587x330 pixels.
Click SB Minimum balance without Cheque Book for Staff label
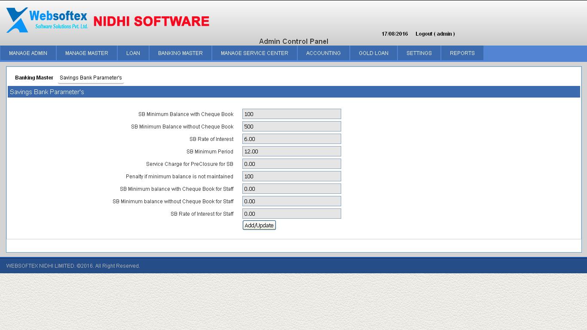point(173,202)
